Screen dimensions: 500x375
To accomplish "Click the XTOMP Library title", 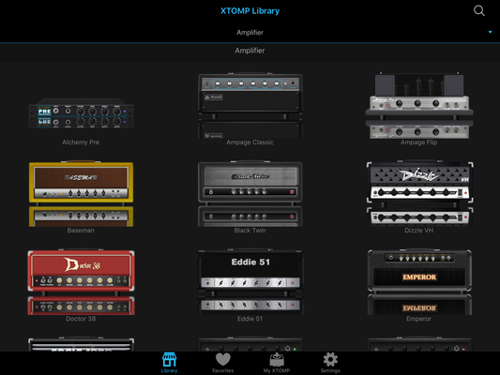I will click(x=250, y=11).
